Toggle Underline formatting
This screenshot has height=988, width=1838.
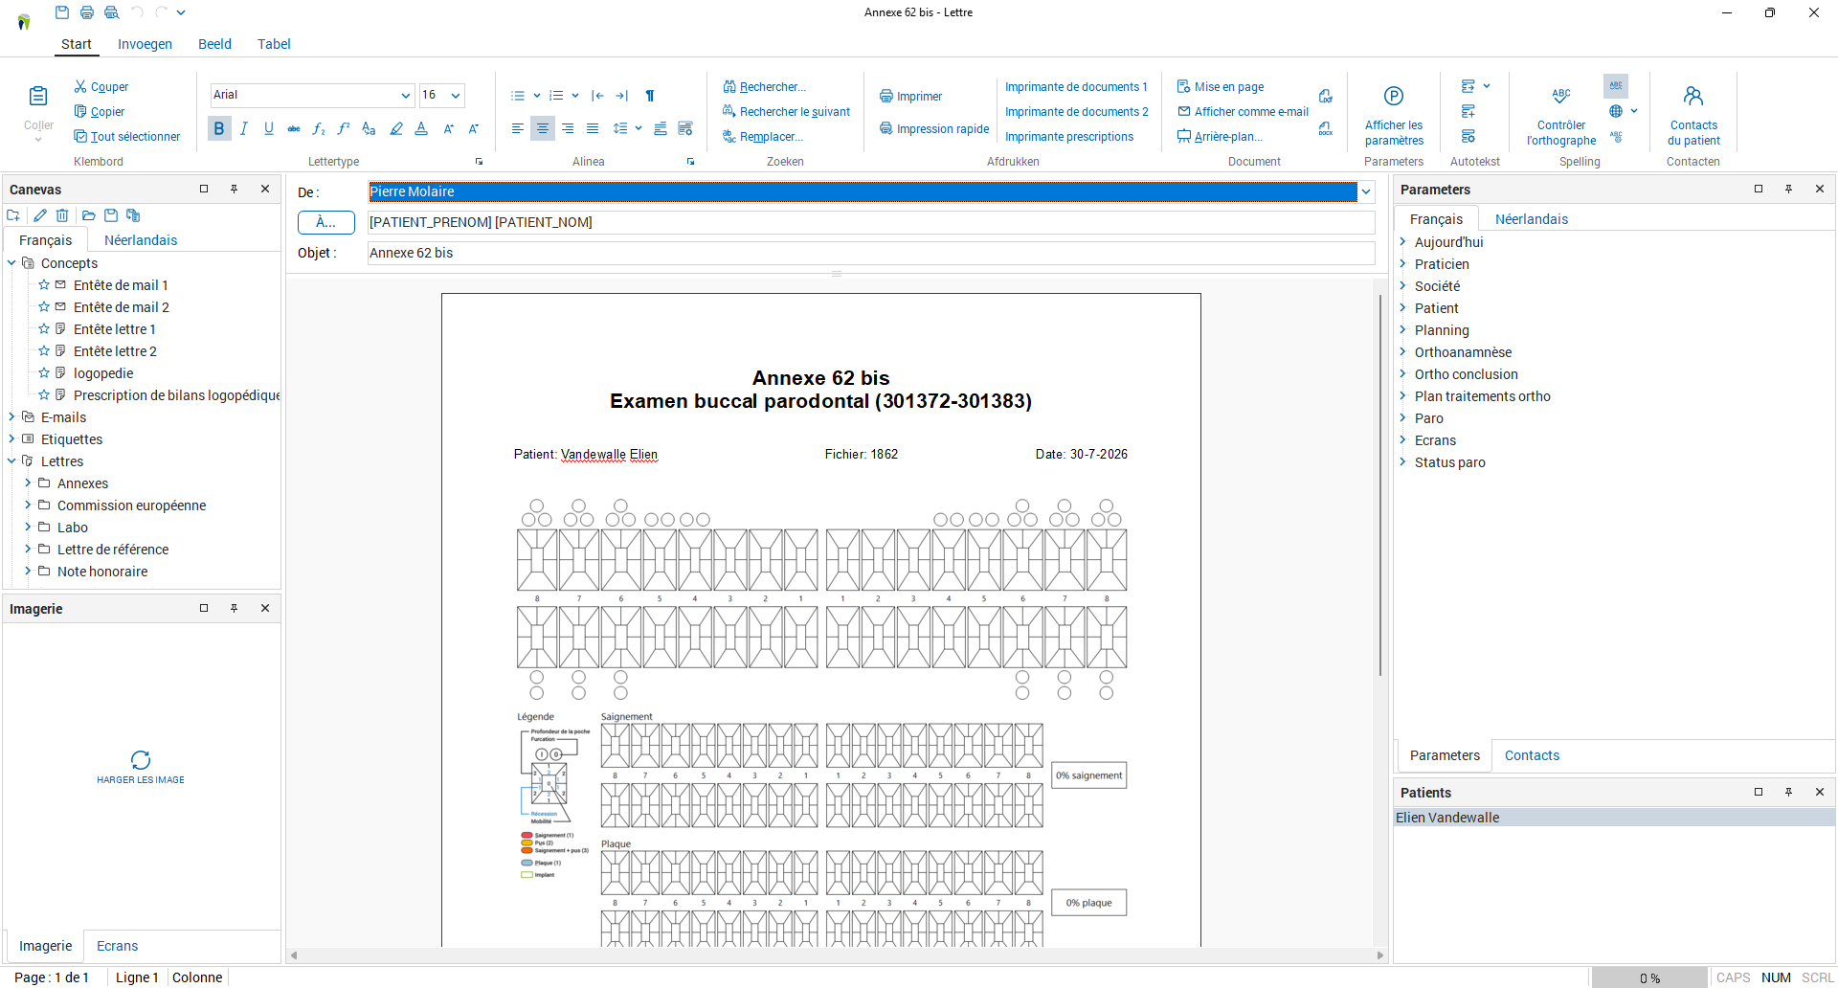coord(269,128)
